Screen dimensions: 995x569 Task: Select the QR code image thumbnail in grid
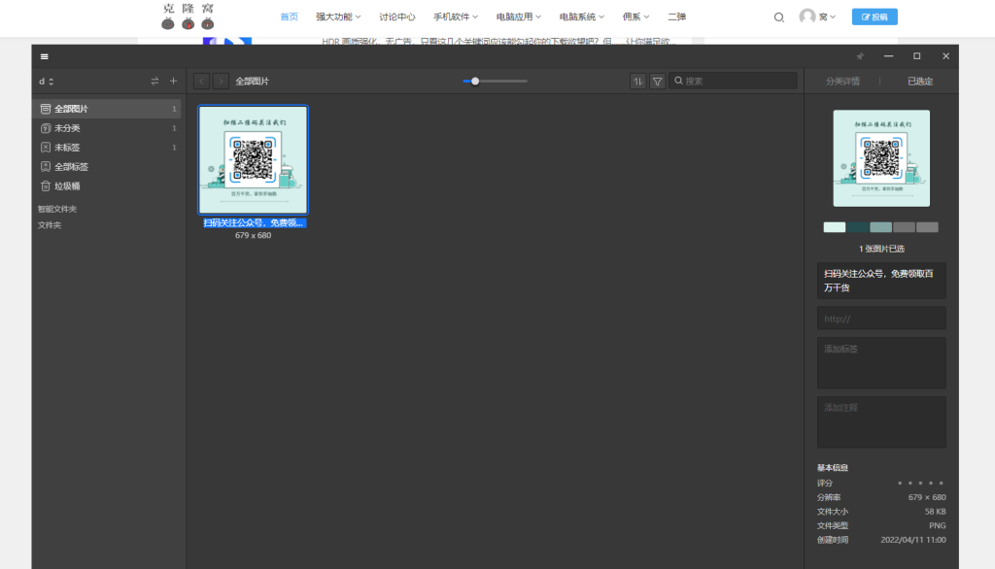pyautogui.click(x=254, y=160)
